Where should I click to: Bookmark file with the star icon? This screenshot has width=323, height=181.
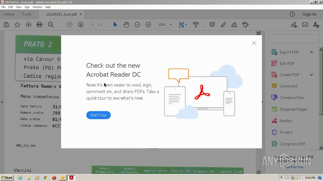17,25
